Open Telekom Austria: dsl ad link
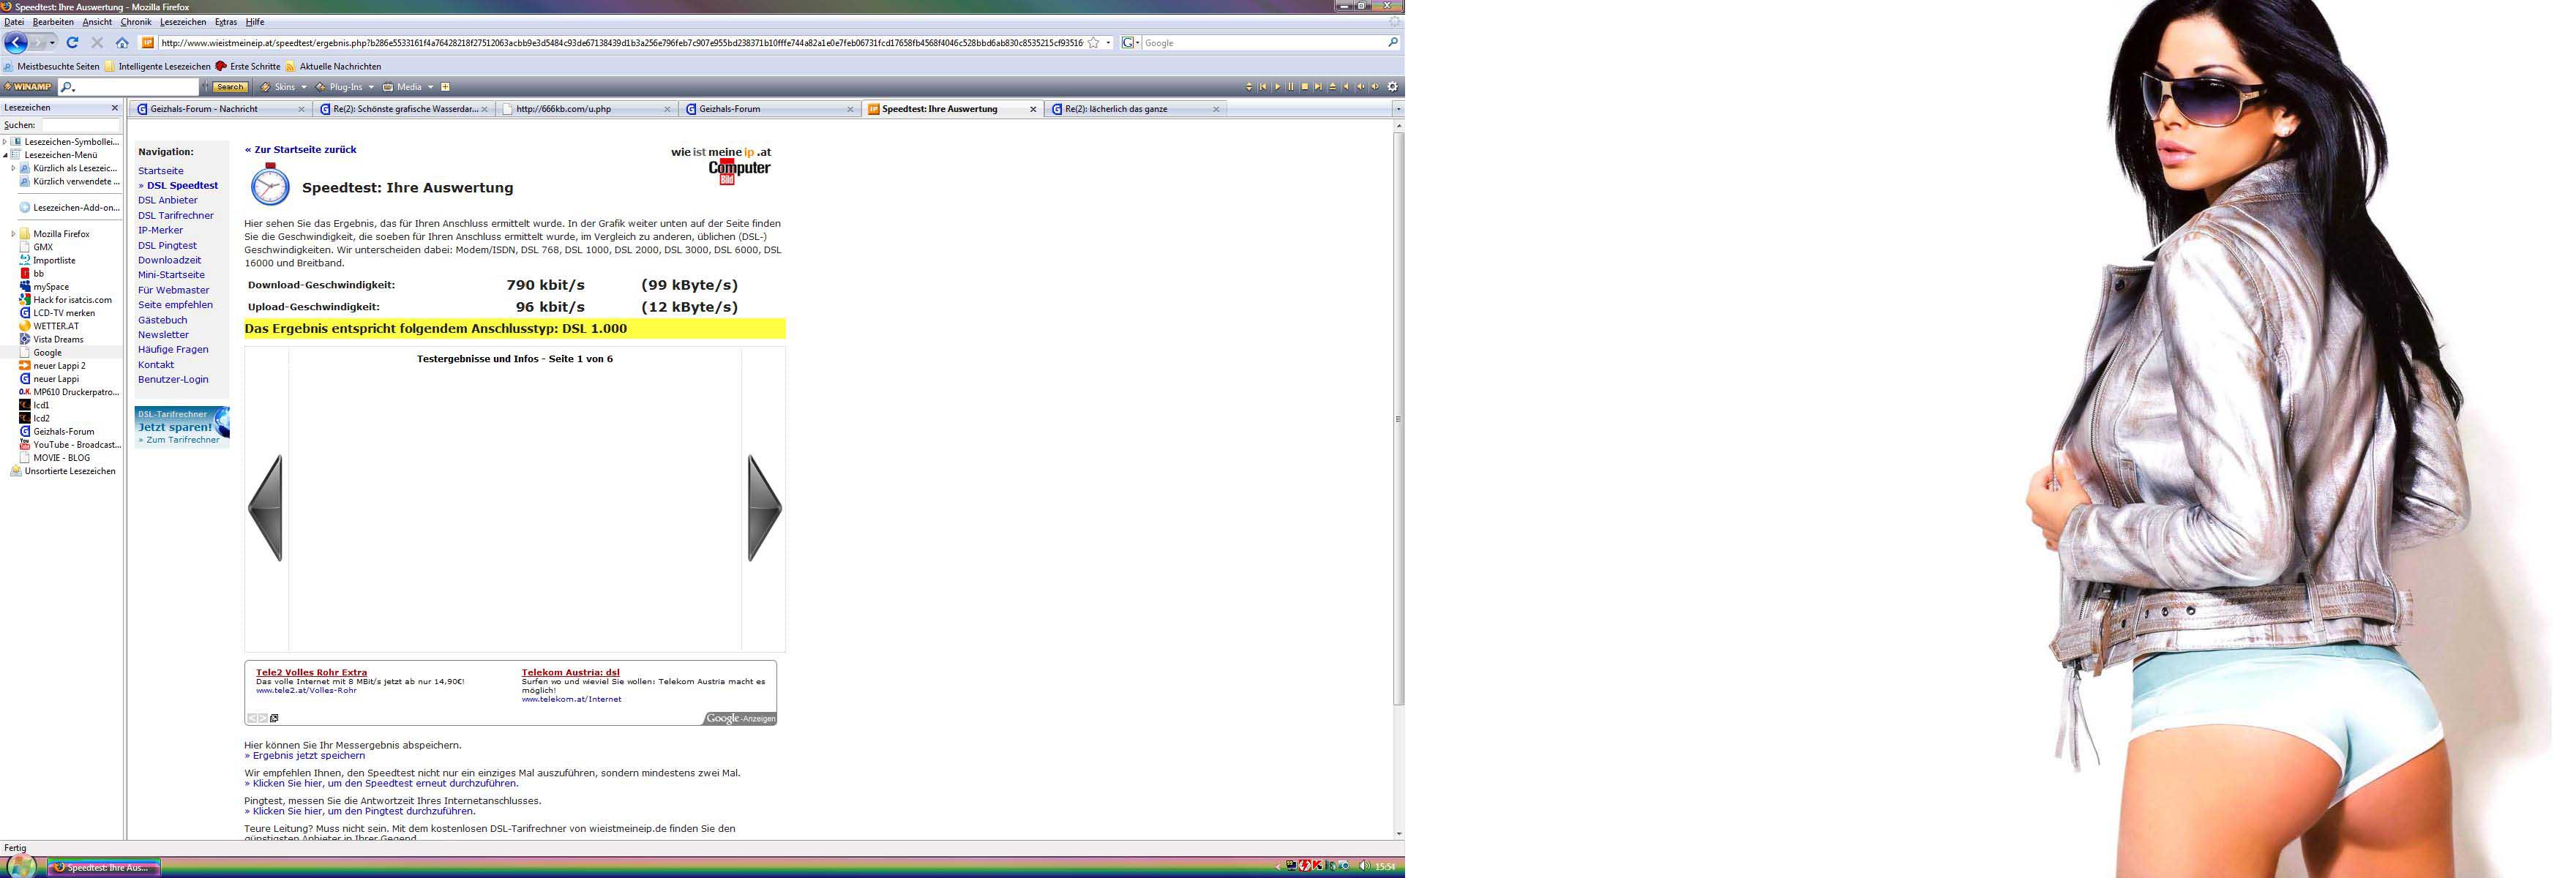The width and height of the screenshot is (2576, 878). (571, 672)
